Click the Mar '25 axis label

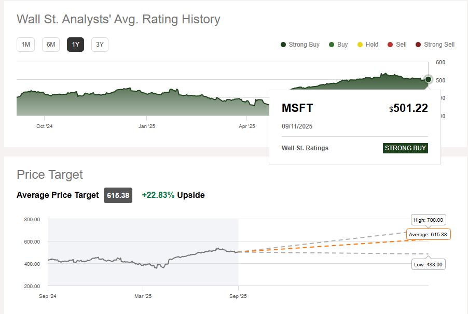coord(143,296)
